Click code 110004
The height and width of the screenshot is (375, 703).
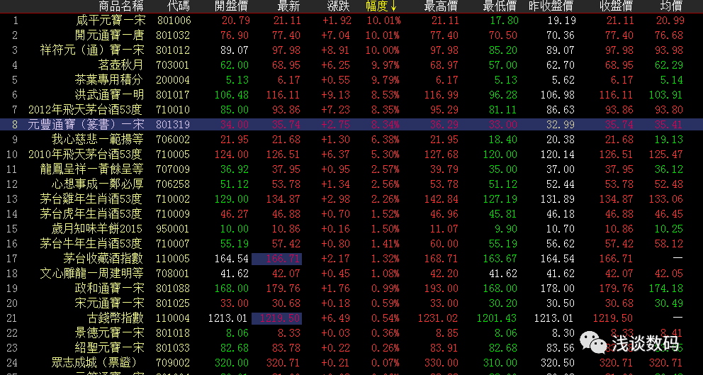(x=173, y=318)
